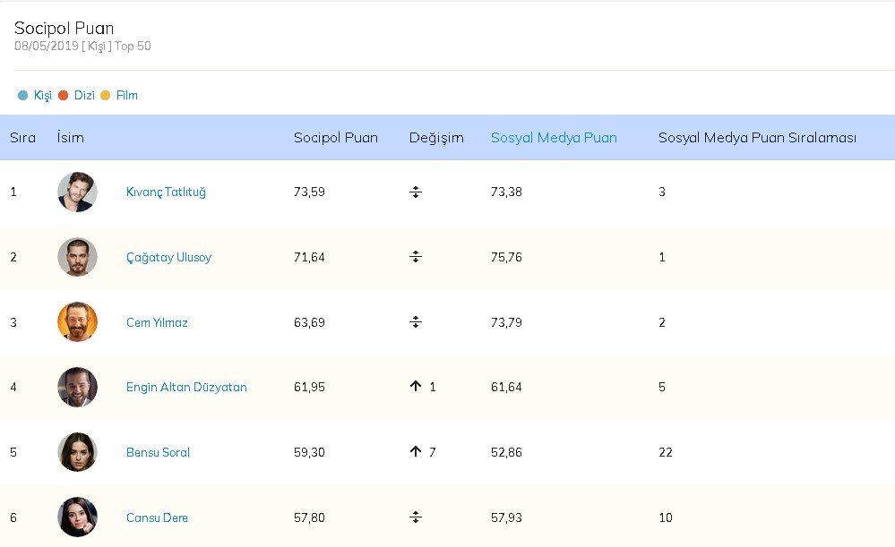Screen dimensions: 895x547
Task: Toggle the Dizi legend filter
Action: pos(76,95)
